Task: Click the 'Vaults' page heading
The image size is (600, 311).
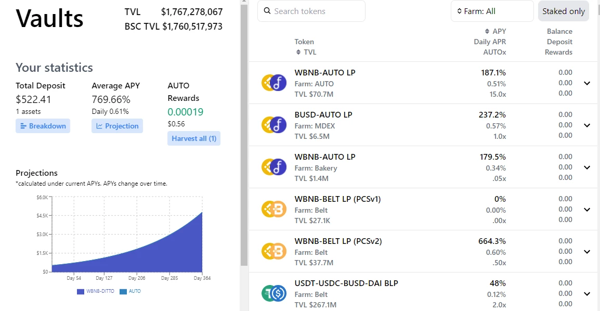Action: (x=49, y=18)
